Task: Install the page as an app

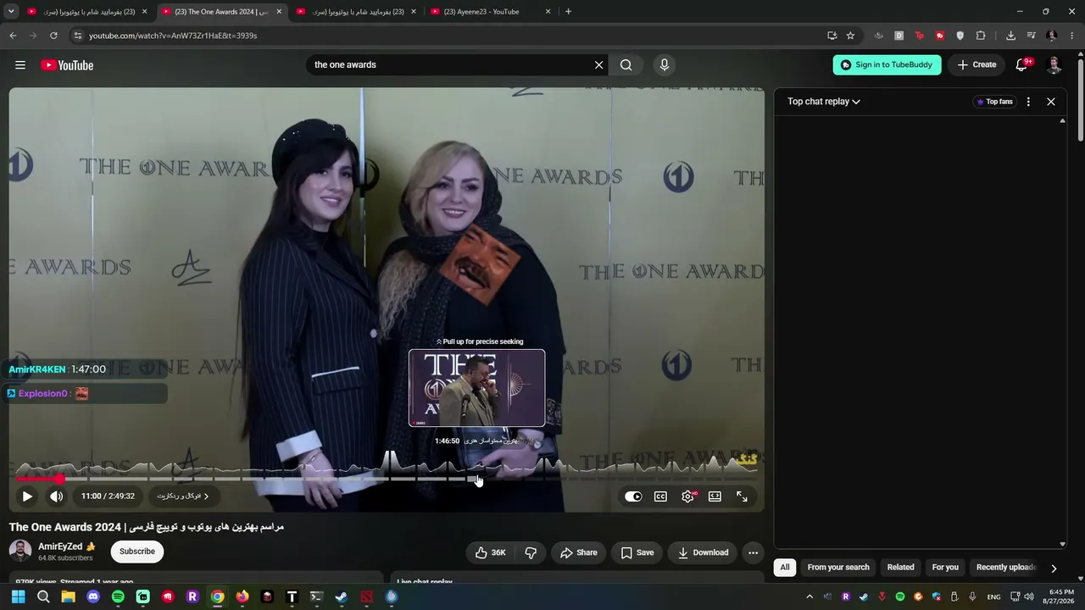Action: click(832, 36)
